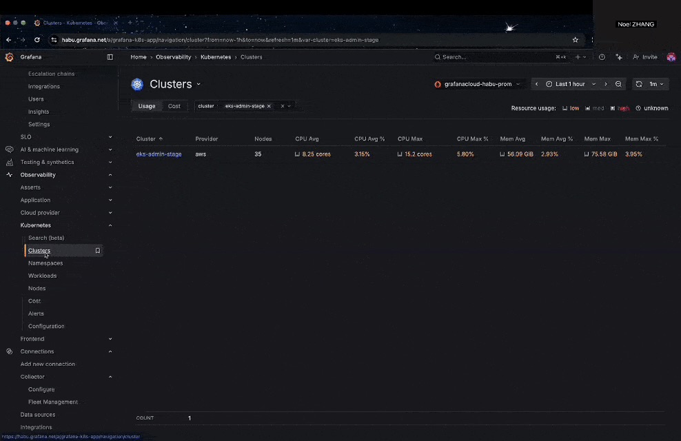Expand the Asserts submenu
Screen dimensions: 681x441
110,187
